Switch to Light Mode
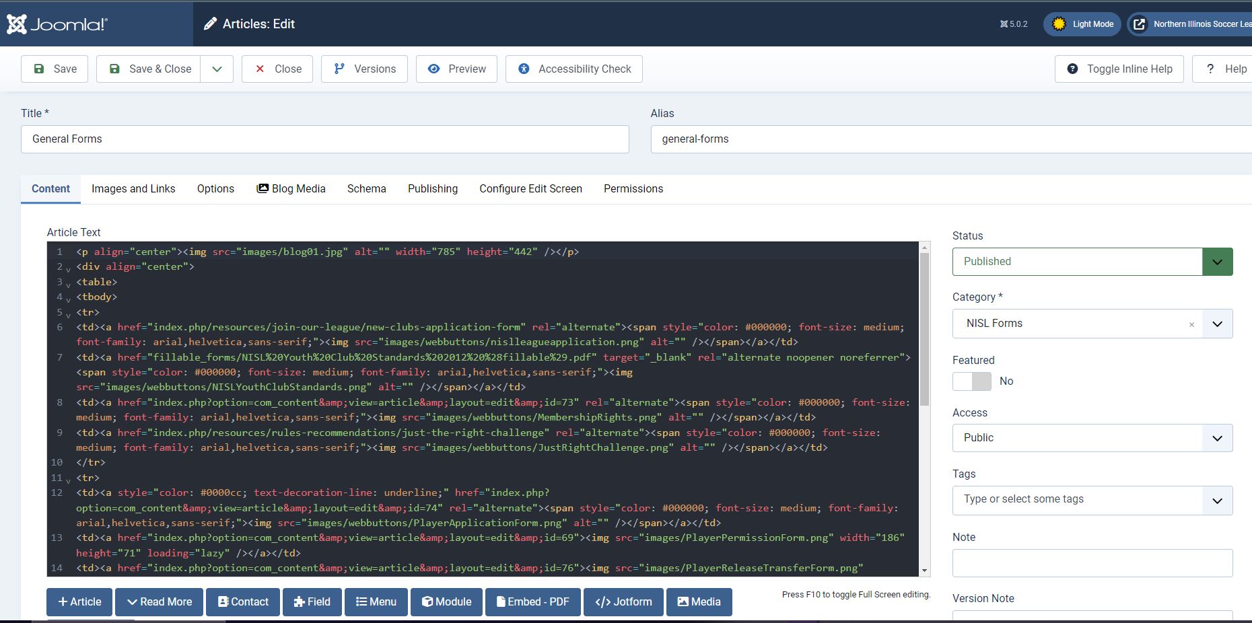The height and width of the screenshot is (623, 1252). 1082,24
